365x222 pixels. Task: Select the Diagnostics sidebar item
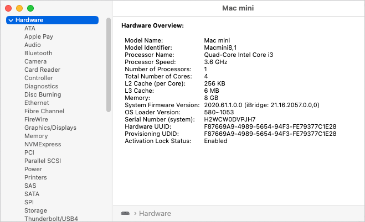tap(41, 86)
